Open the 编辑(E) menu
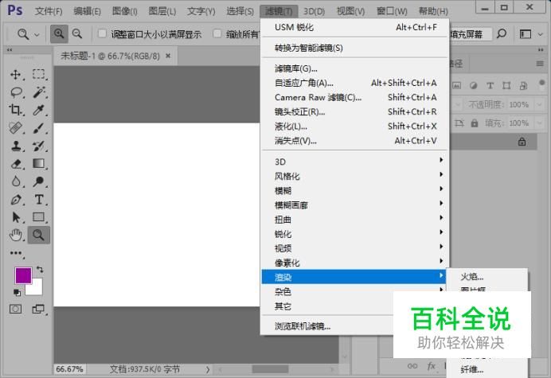 87,11
